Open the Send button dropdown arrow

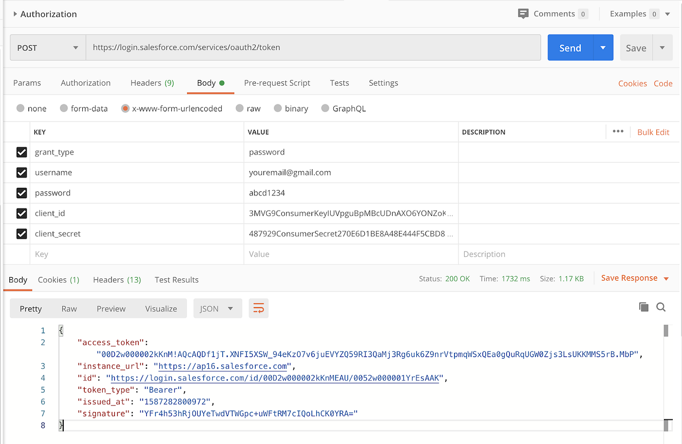[603, 48]
